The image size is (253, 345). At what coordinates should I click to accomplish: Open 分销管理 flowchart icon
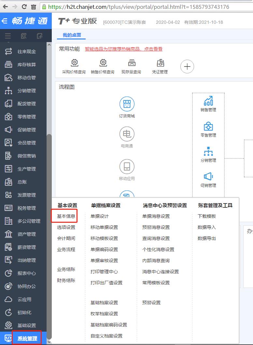(208, 151)
